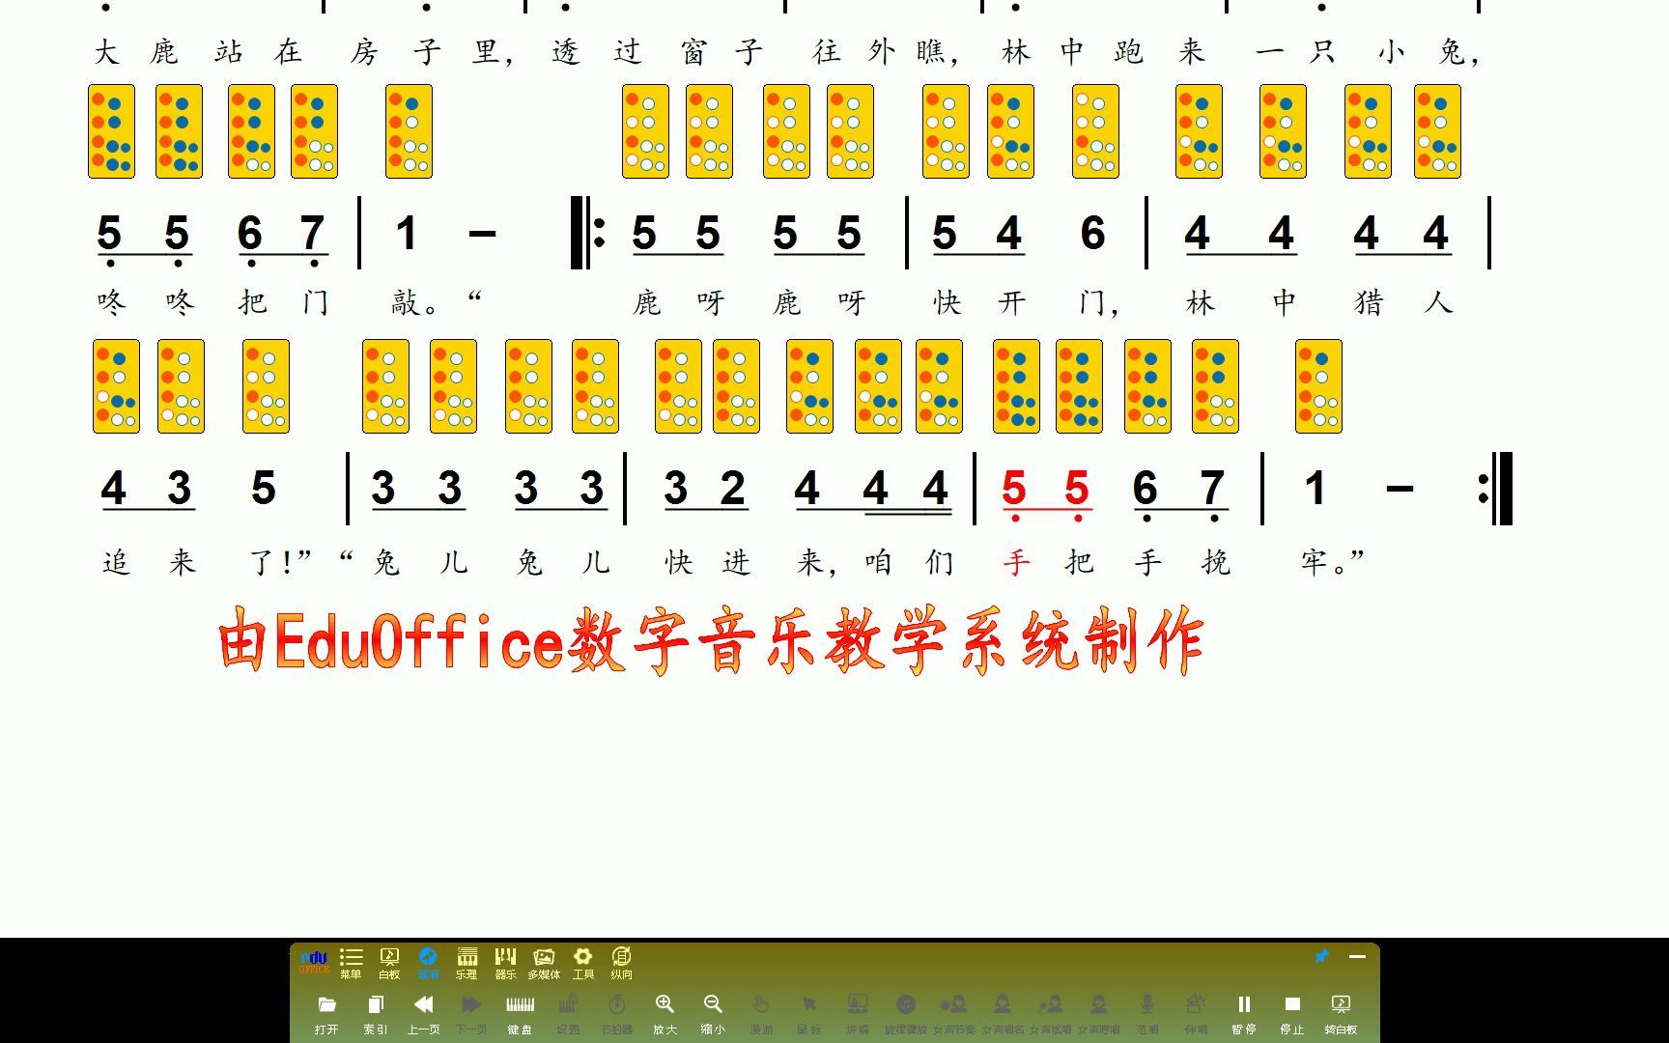Pause playback with 暂停
Viewport: 1669px width, 1043px height.
tap(1244, 1014)
